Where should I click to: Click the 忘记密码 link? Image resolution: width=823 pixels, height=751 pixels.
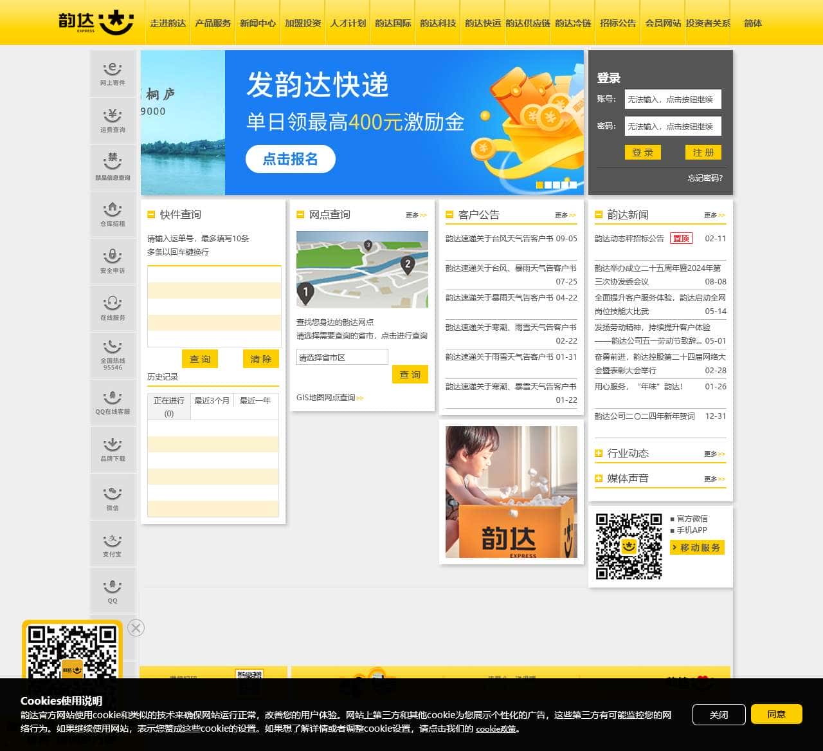(x=705, y=178)
